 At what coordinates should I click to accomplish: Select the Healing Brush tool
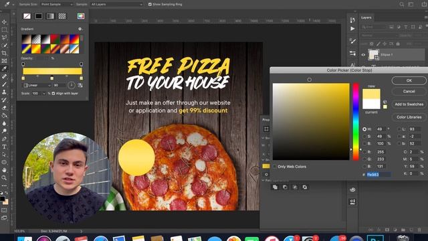click(4, 76)
